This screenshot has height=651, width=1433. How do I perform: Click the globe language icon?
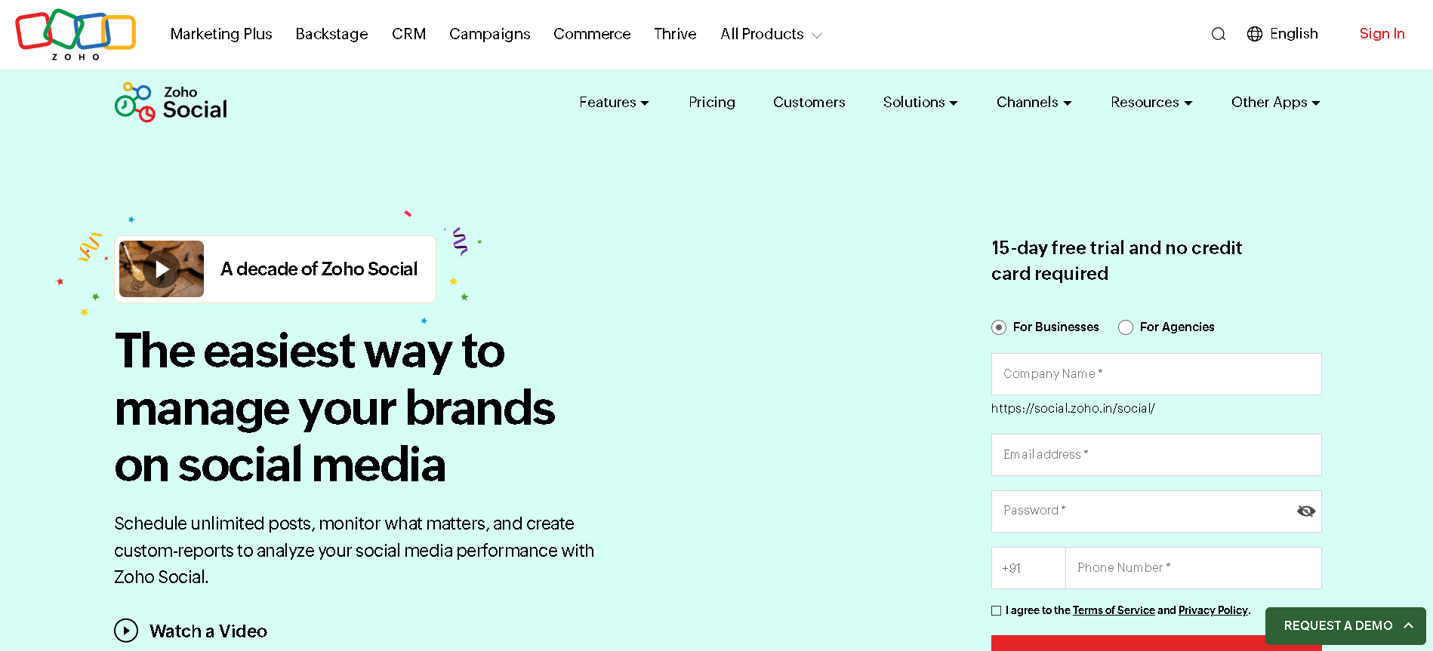click(1254, 34)
